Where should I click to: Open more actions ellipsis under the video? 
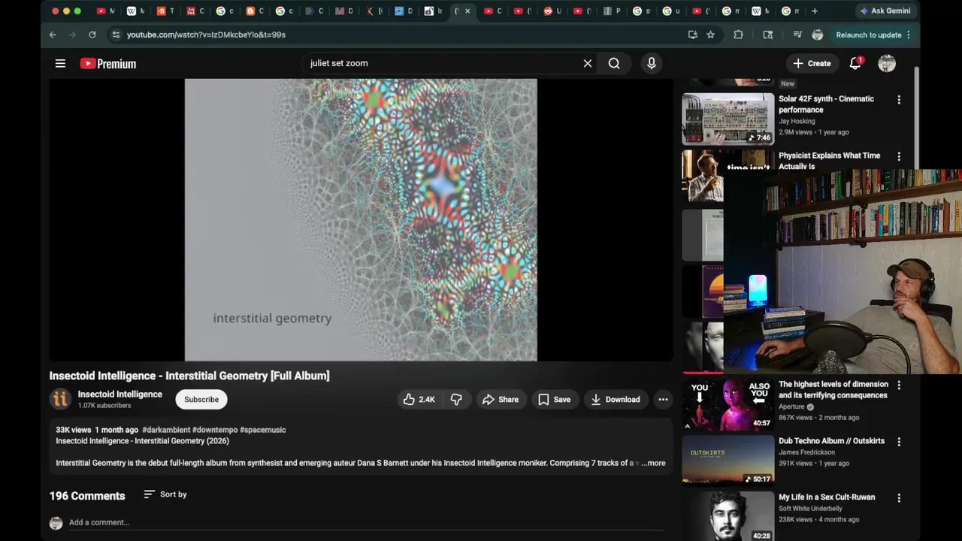[x=663, y=400]
